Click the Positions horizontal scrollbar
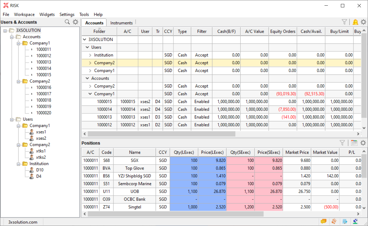The width and height of the screenshot is (368, 226). (x=175, y=214)
